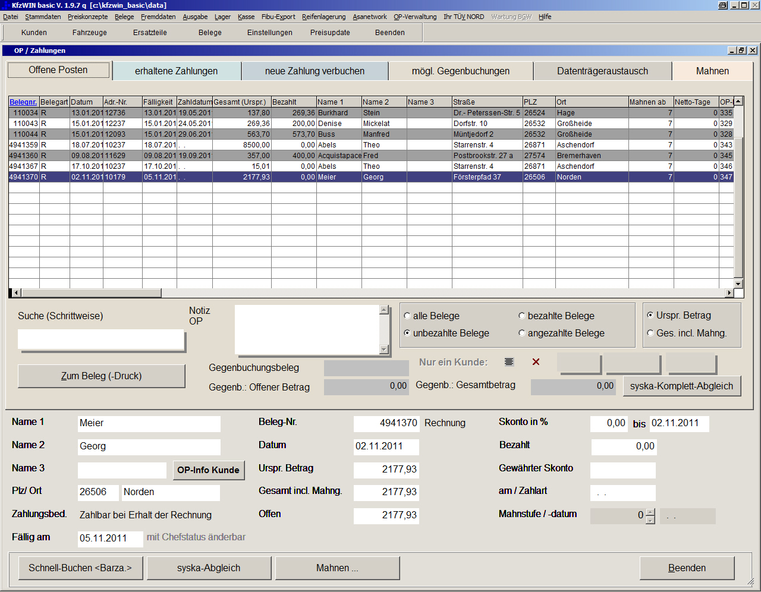Image resolution: width=761 pixels, height=592 pixels.
Task: Click the 'Mahnen ...' button at the bottom
Action: coord(337,568)
